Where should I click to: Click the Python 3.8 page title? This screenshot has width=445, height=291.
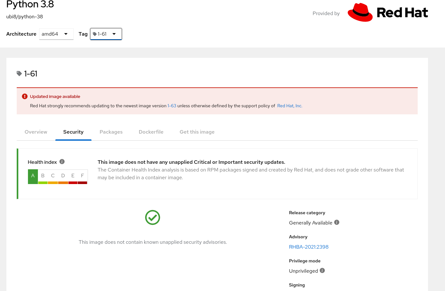point(30,4)
